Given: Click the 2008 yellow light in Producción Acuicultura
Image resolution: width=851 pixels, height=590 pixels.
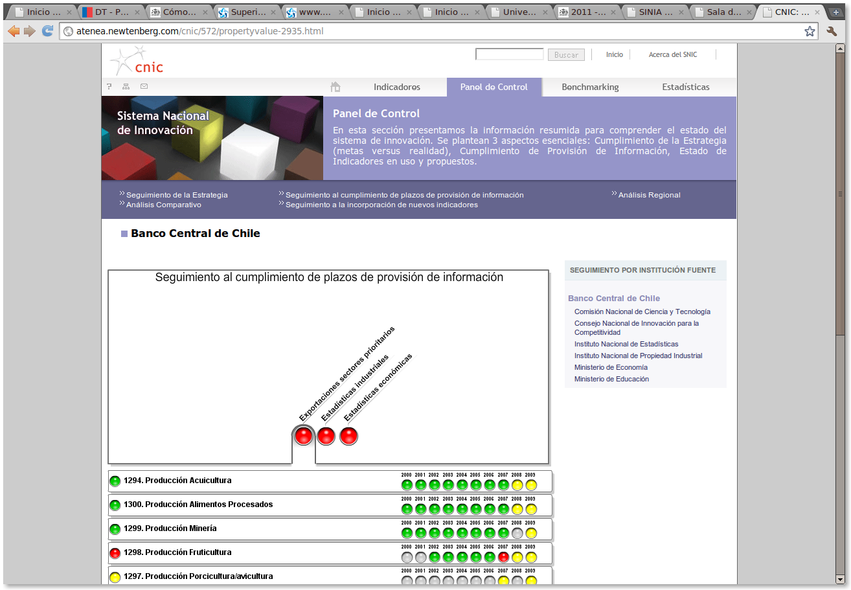Looking at the screenshot, I should point(517,485).
